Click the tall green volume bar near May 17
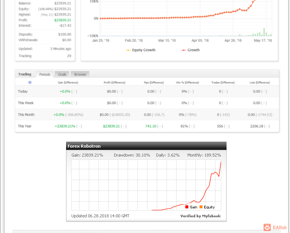 point(264,32)
